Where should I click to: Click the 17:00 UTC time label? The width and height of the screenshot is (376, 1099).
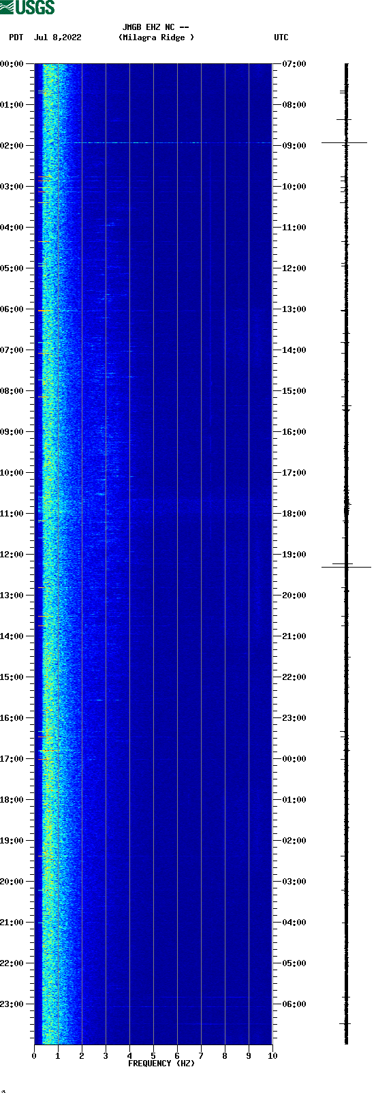[x=294, y=473]
